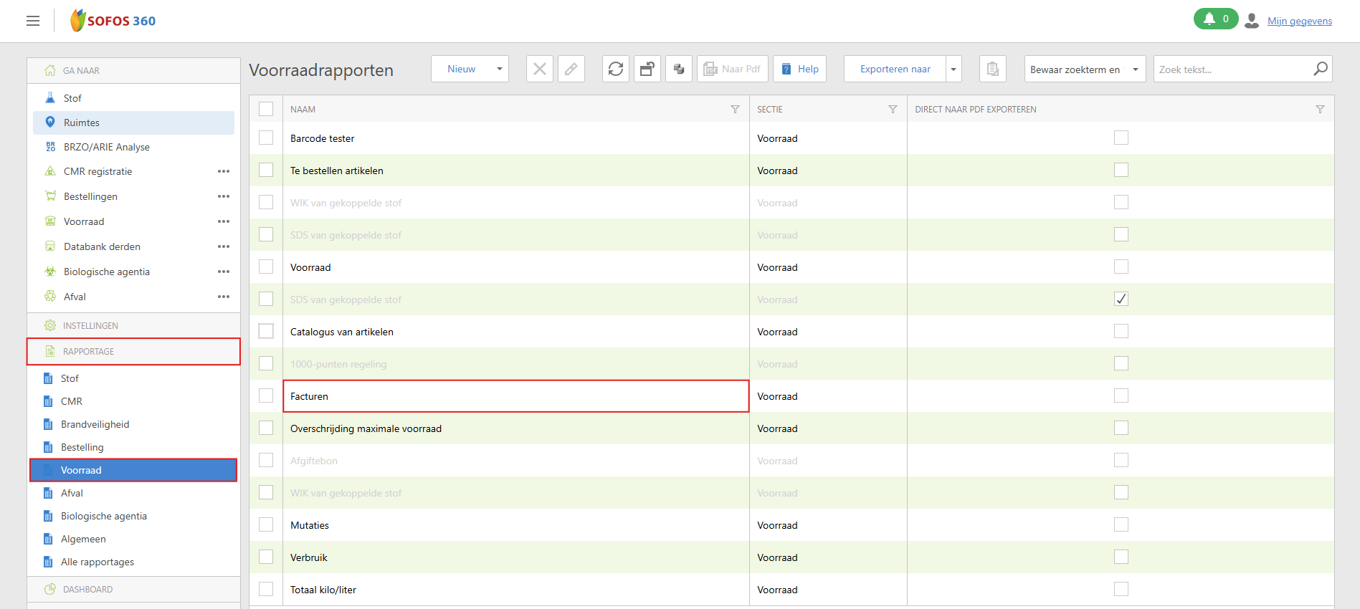1360x609 pixels.
Task: Select Ruimtes in the sidebar
Action: [x=82, y=123]
